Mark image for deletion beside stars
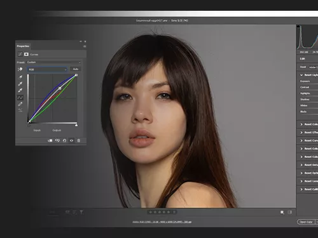318x238 pixels. 174,212
